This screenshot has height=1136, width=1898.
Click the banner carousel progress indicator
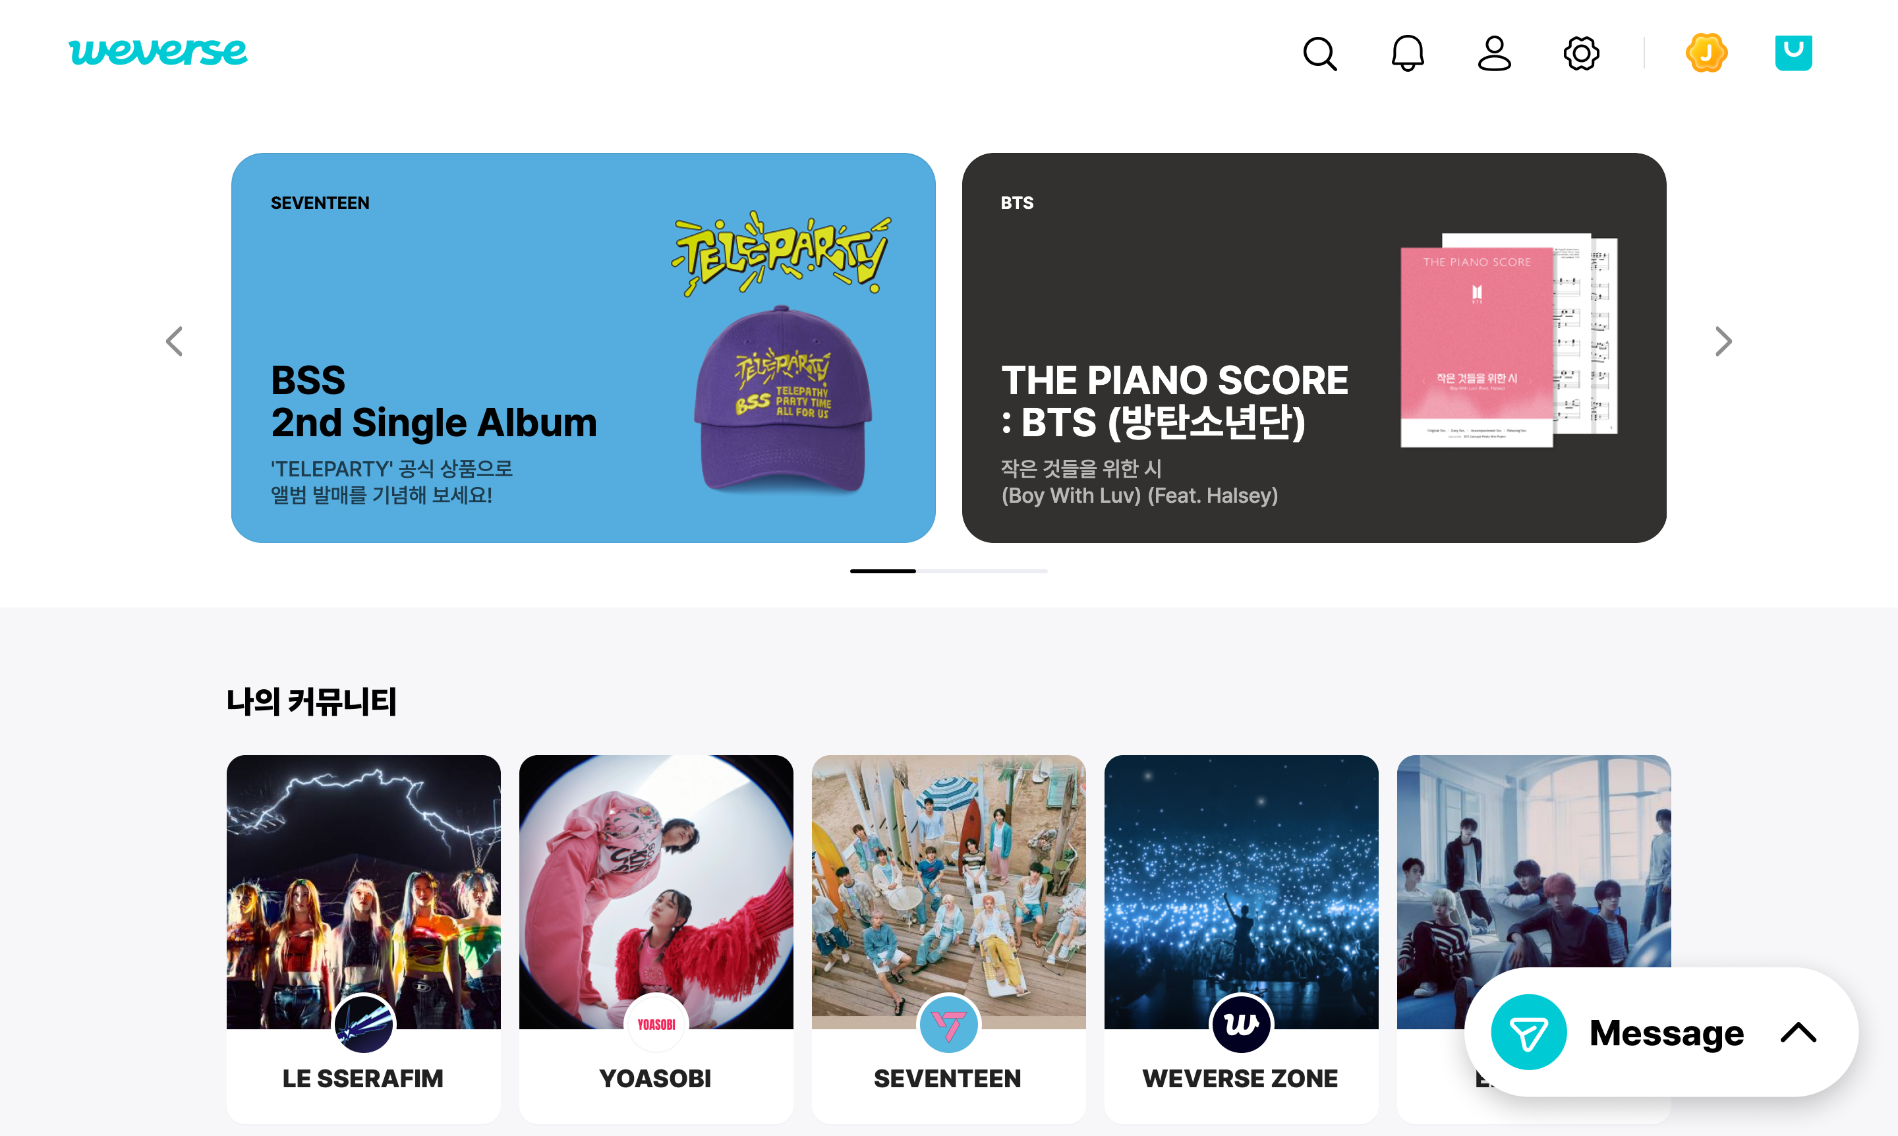(x=948, y=571)
